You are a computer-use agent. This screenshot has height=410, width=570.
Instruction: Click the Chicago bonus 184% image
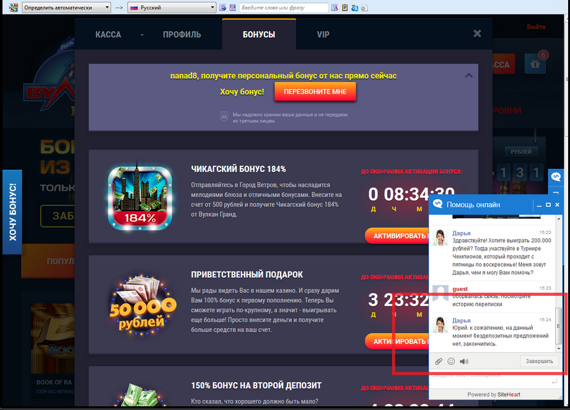[x=140, y=197]
